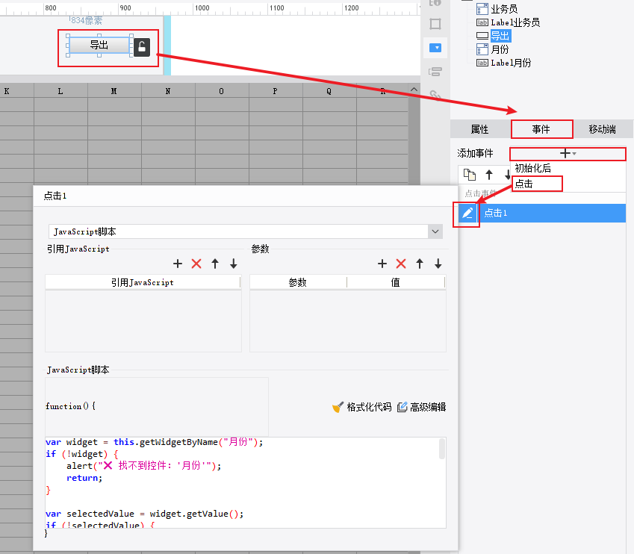Open the add-event plus dropdown
This screenshot has height=554, width=634.
point(568,154)
